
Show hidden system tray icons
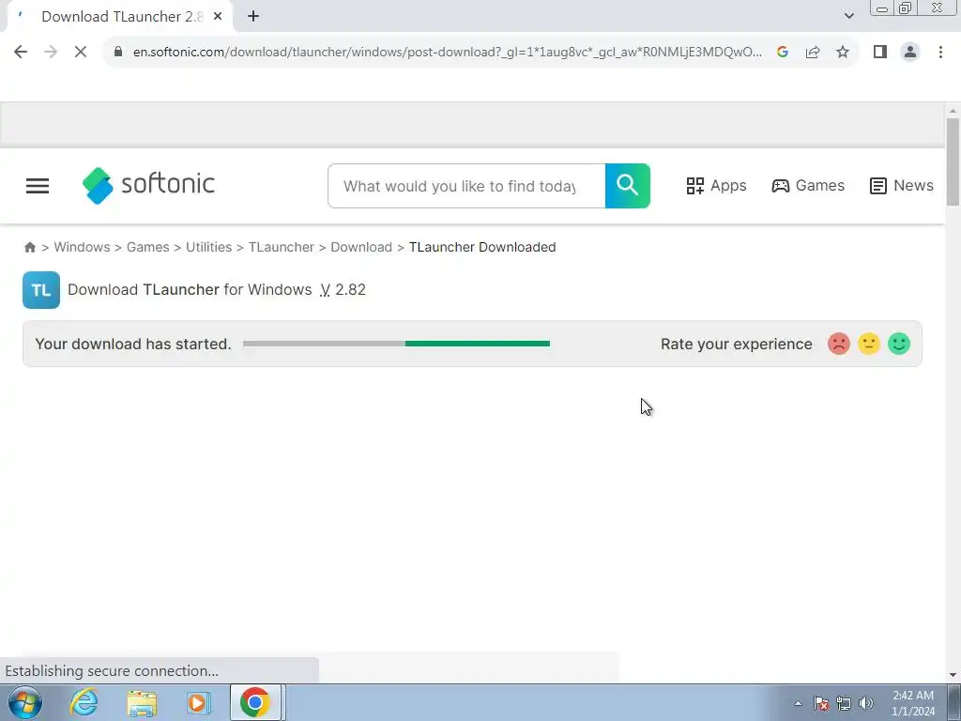pyautogui.click(x=798, y=703)
